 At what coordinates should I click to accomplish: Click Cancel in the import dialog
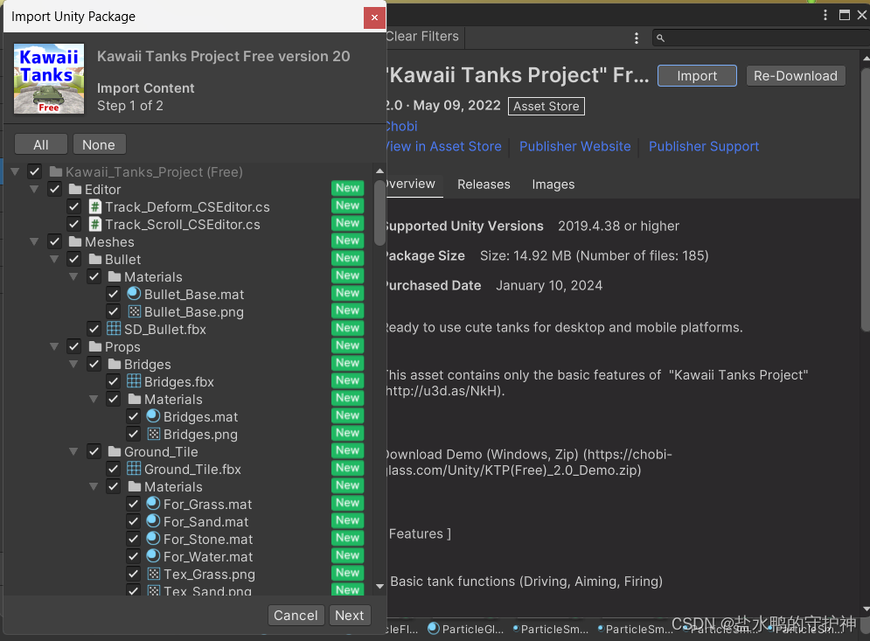296,615
